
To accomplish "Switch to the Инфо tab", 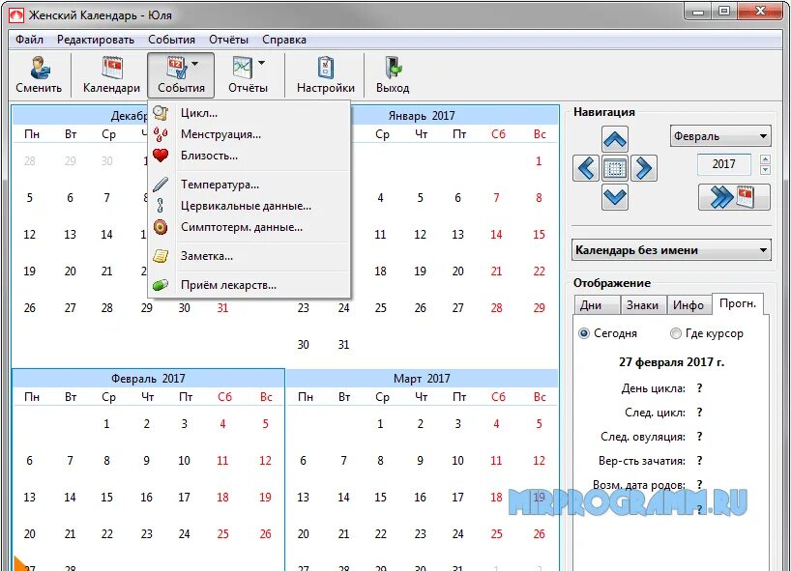I will (x=688, y=305).
